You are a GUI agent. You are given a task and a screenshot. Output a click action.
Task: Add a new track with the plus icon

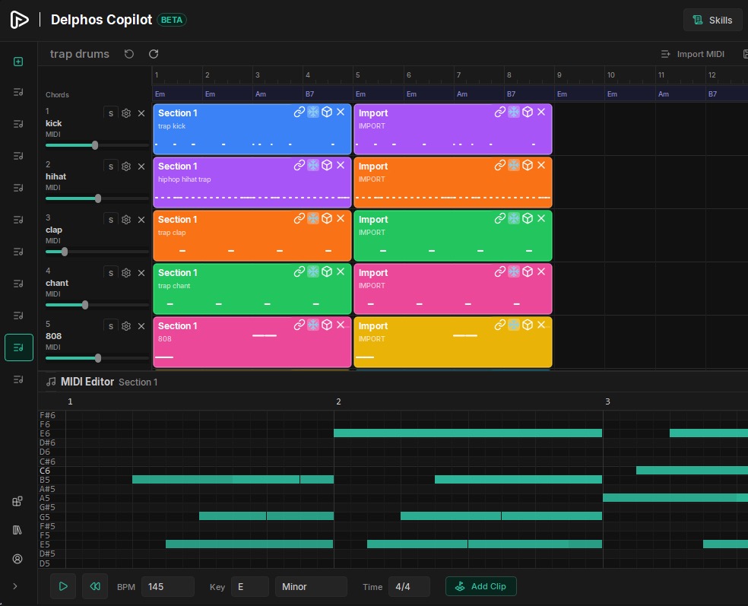click(x=17, y=62)
